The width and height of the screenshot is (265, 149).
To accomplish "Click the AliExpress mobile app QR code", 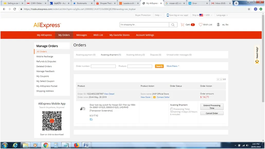I will 52,121.
